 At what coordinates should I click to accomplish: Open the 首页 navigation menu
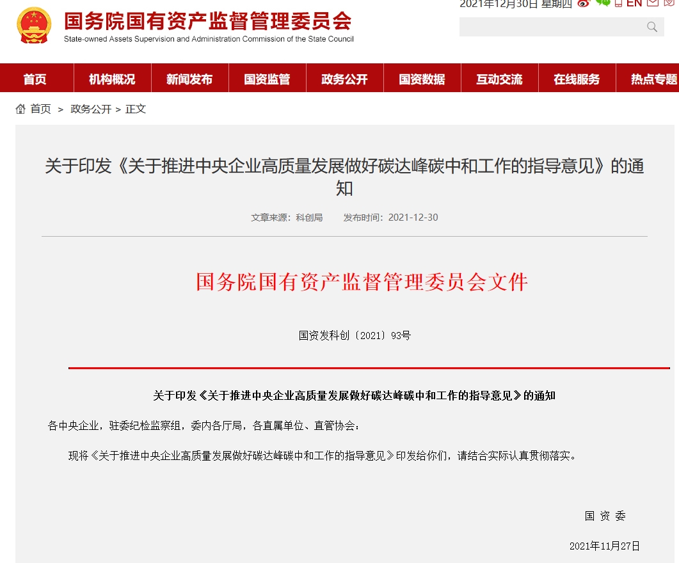coord(35,79)
